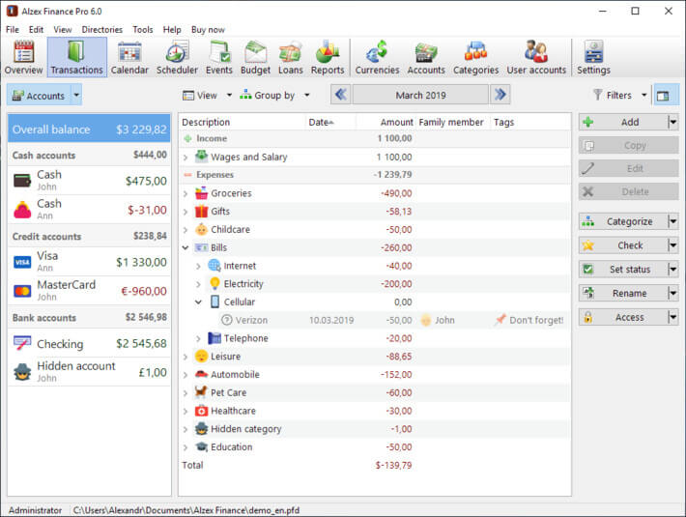Viewport: 686px width, 517px height.
Task: Click the Don't forget! tag pin
Action: (x=500, y=320)
